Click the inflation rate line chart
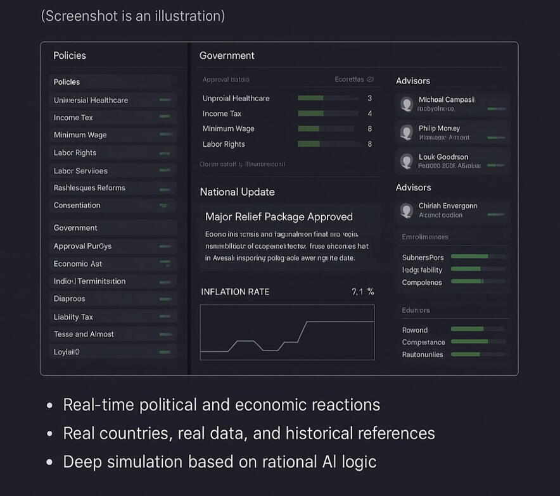This screenshot has width=560, height=496. (287, 332)
